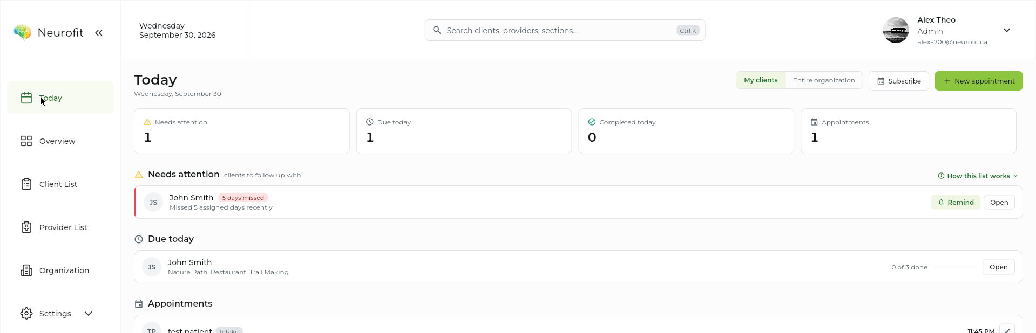Click the Appointments summary card
The width and height of the screenshot is (1036, 333).
(x=909, y=131)
